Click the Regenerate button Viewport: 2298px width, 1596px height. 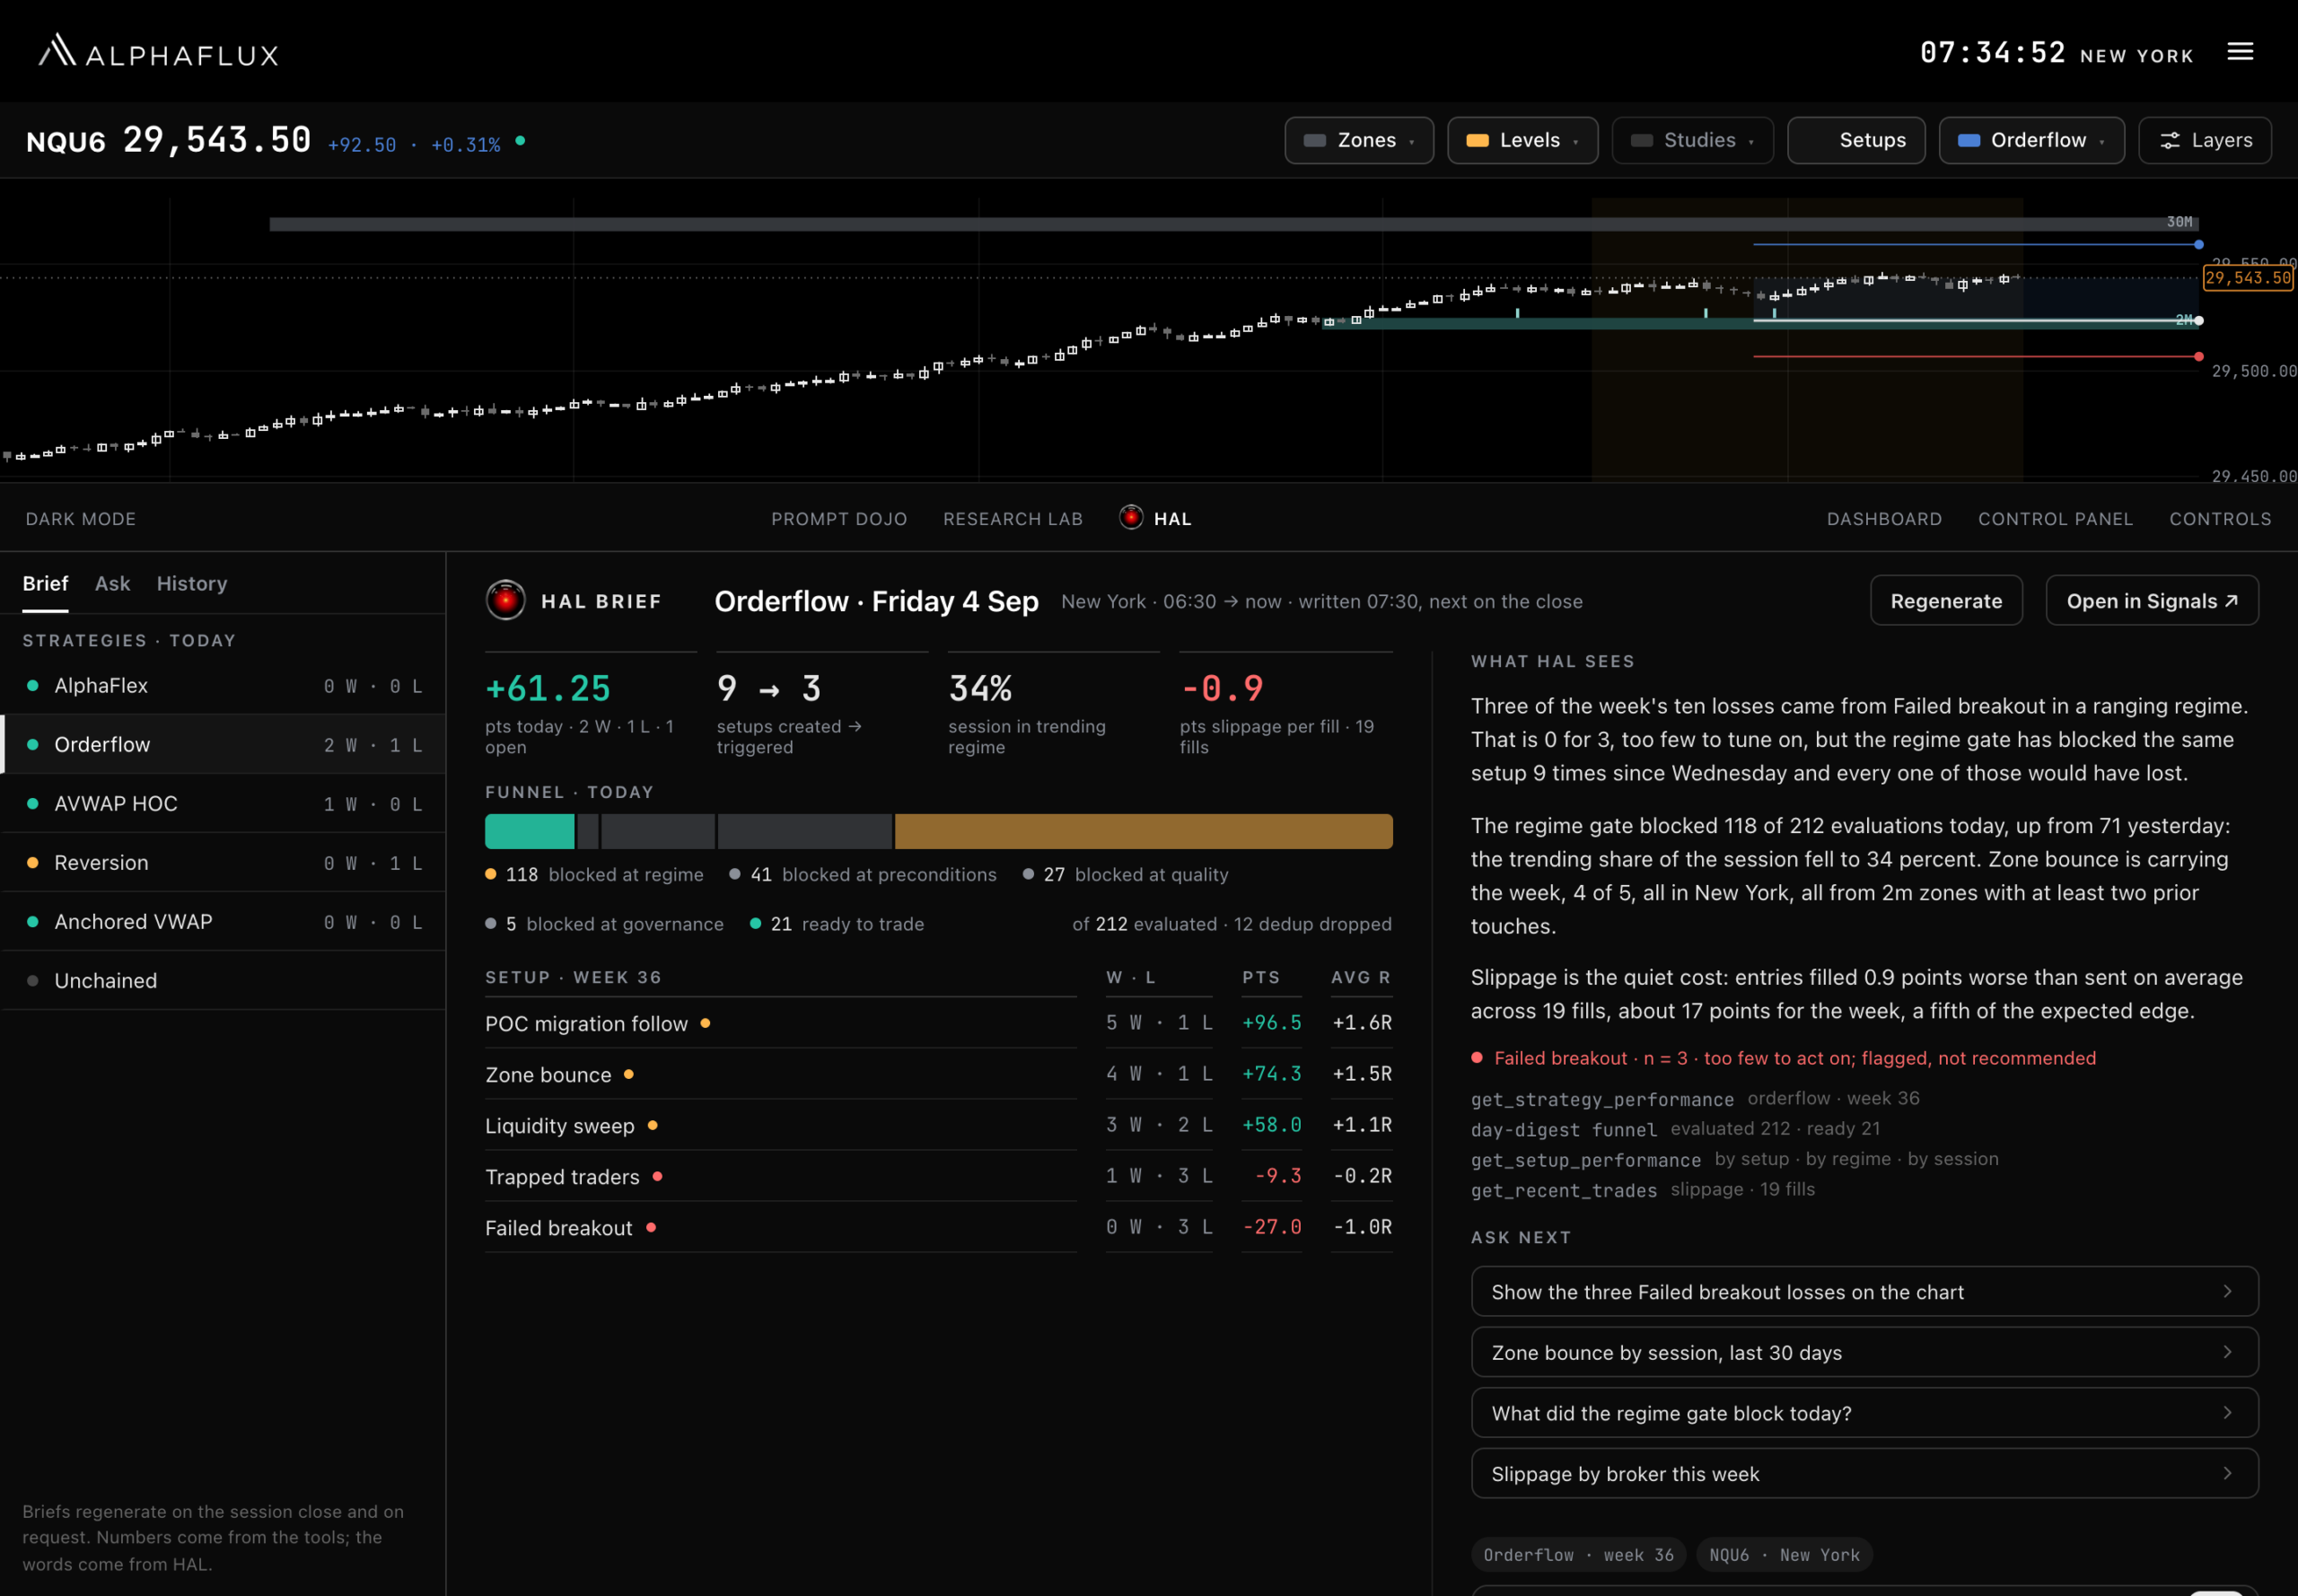[x=1946, y=600]
